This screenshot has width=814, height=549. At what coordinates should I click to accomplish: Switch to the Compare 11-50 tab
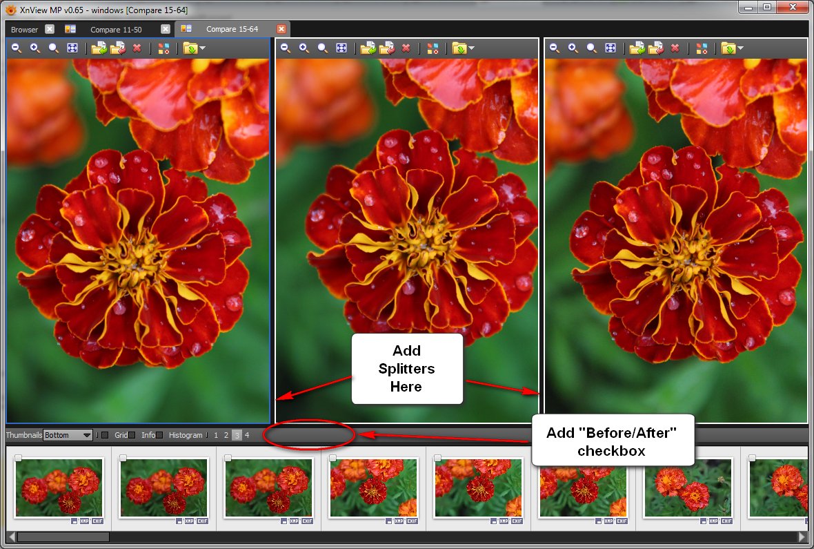(x=115, y=29)
